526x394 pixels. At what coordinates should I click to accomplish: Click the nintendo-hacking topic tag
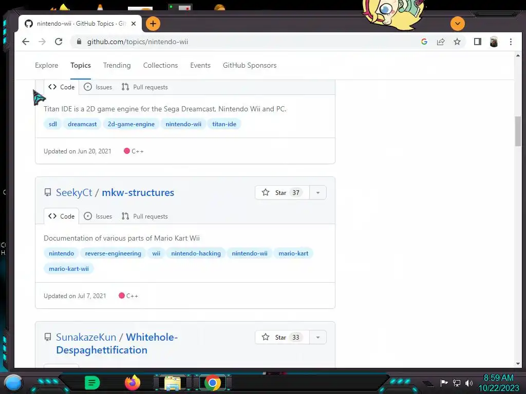196,253
